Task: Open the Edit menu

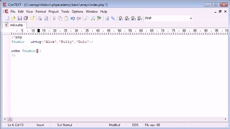Action: pyautogui.click(x=21, y=11)
